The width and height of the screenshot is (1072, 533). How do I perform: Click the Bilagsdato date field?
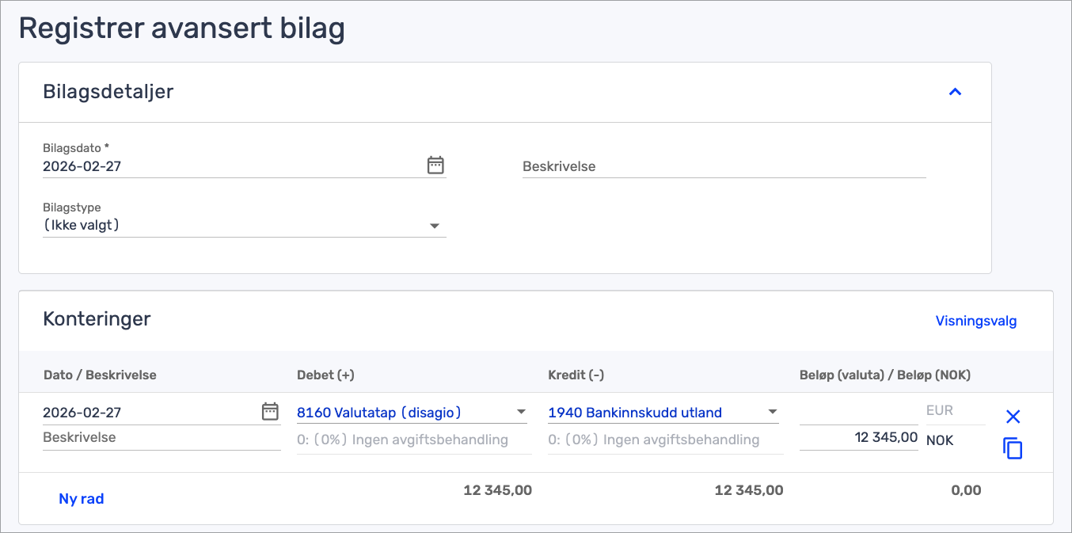click(x=230, y=166)
